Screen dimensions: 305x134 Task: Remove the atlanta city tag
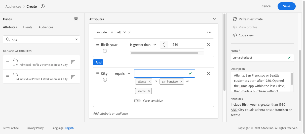[150, 82]
